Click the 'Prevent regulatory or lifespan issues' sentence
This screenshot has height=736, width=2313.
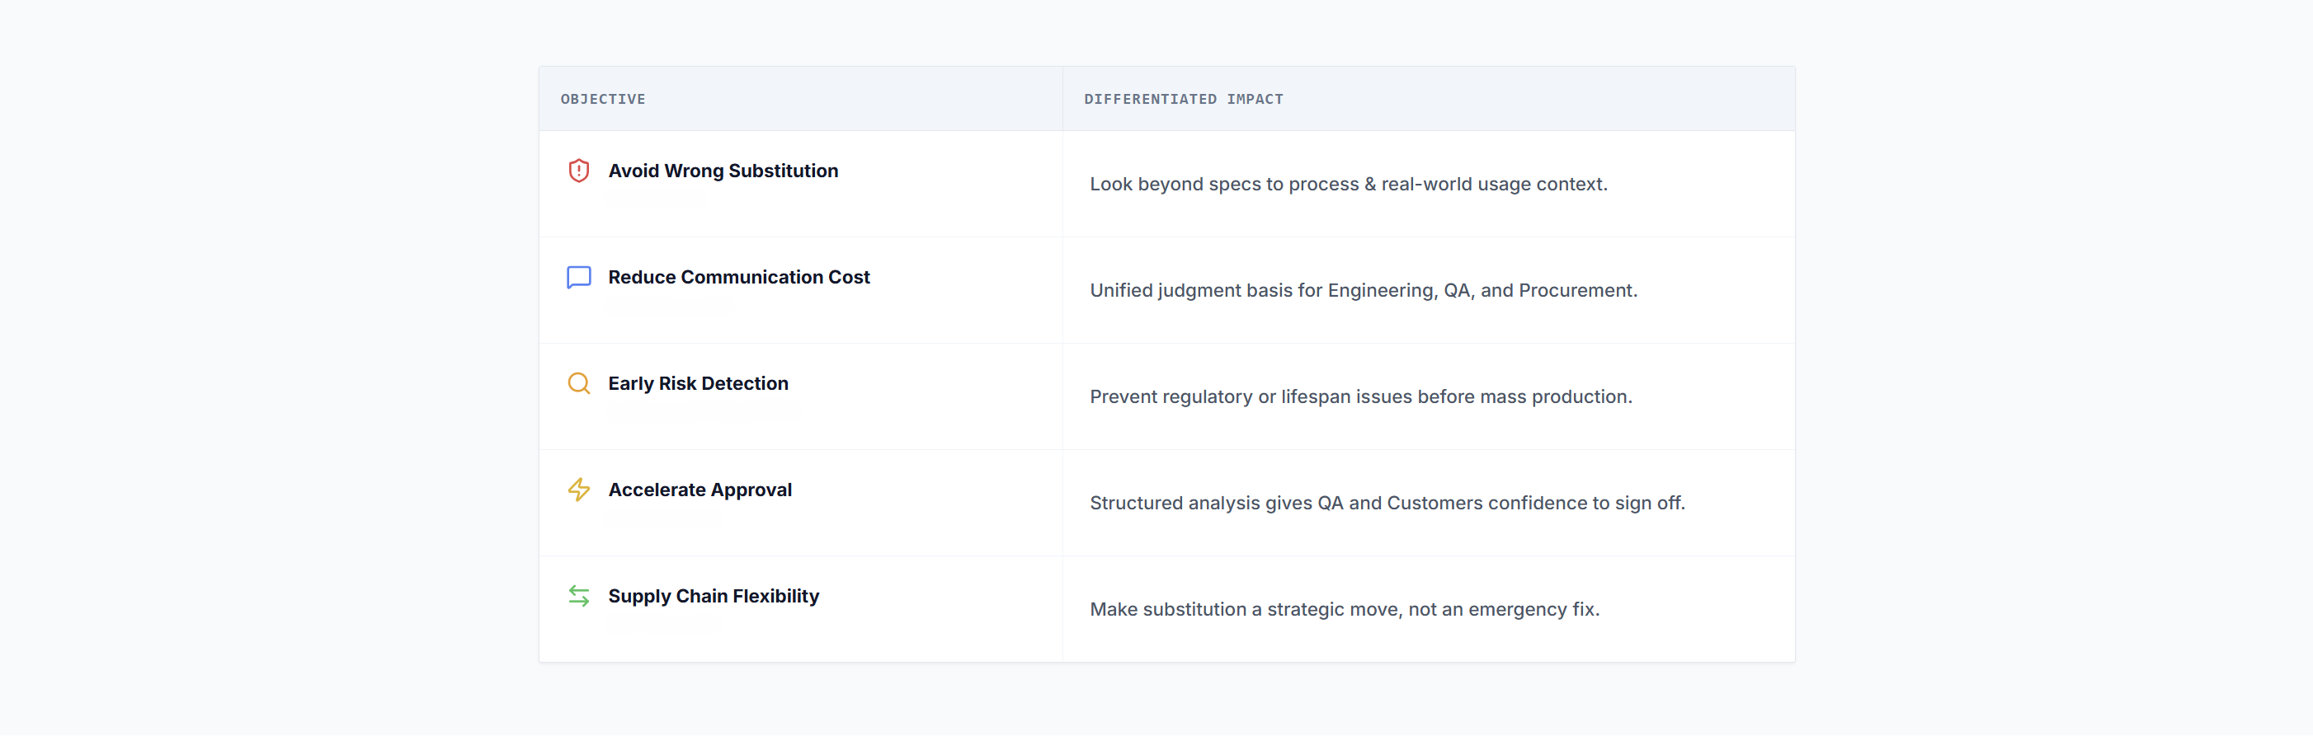(1360, 396)
